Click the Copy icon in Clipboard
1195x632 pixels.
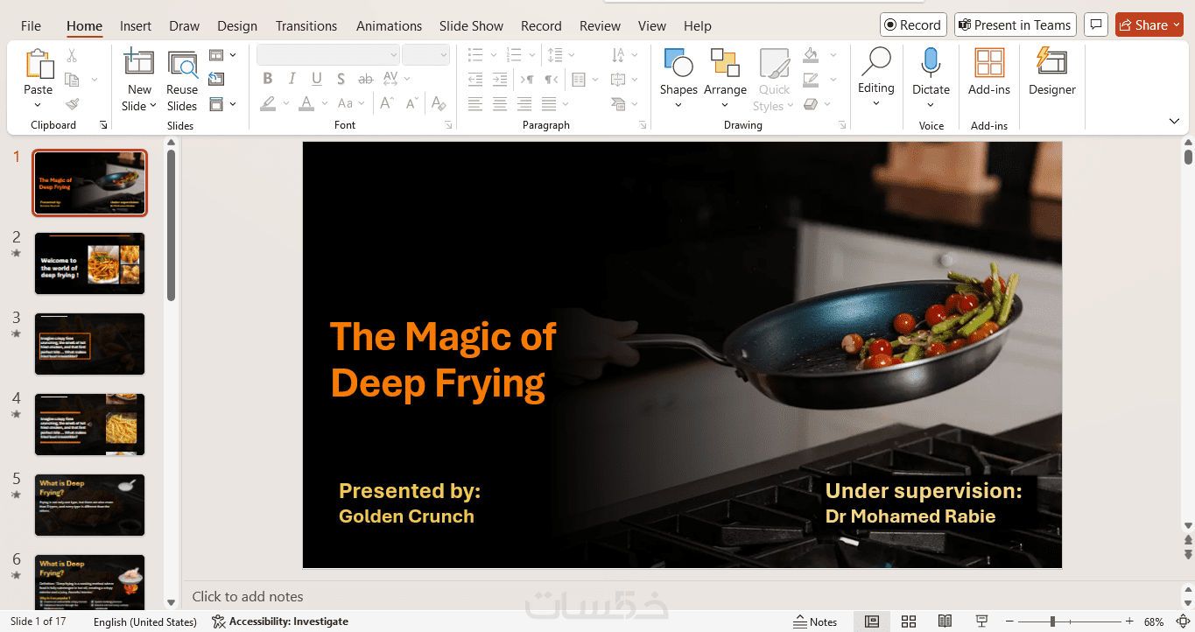(x=72, y=80)
